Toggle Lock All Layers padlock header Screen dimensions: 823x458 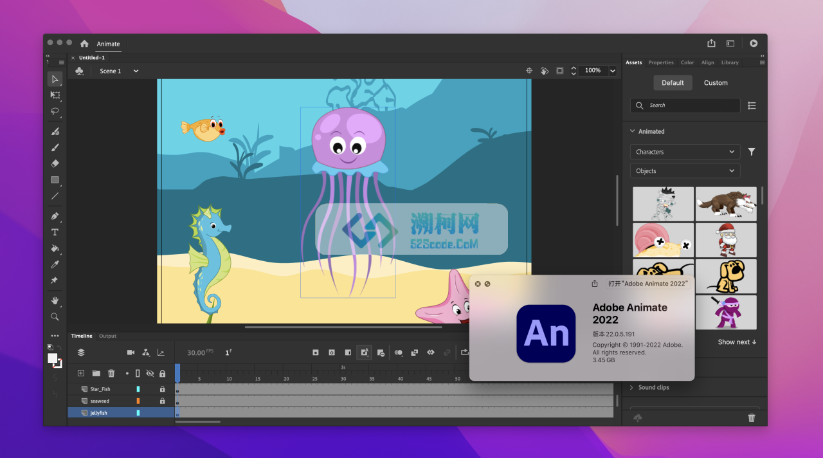tap(162, 373)
